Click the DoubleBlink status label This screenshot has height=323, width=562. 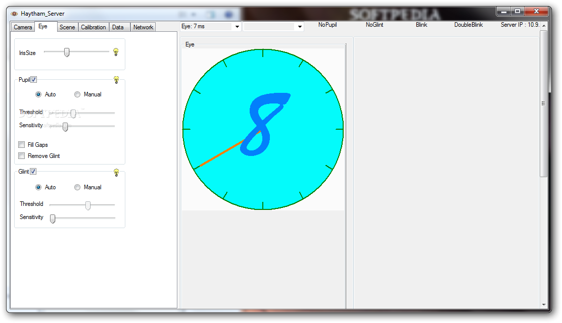469,25
